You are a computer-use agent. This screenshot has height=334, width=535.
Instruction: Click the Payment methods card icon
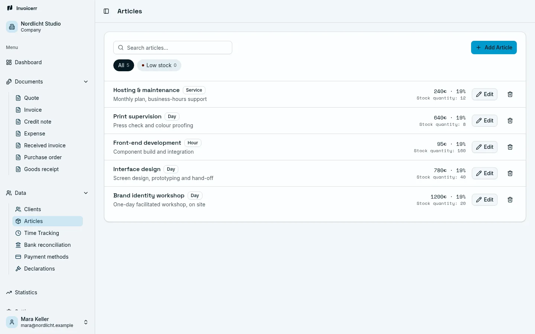pyautogui.click(x=18, y=257)
